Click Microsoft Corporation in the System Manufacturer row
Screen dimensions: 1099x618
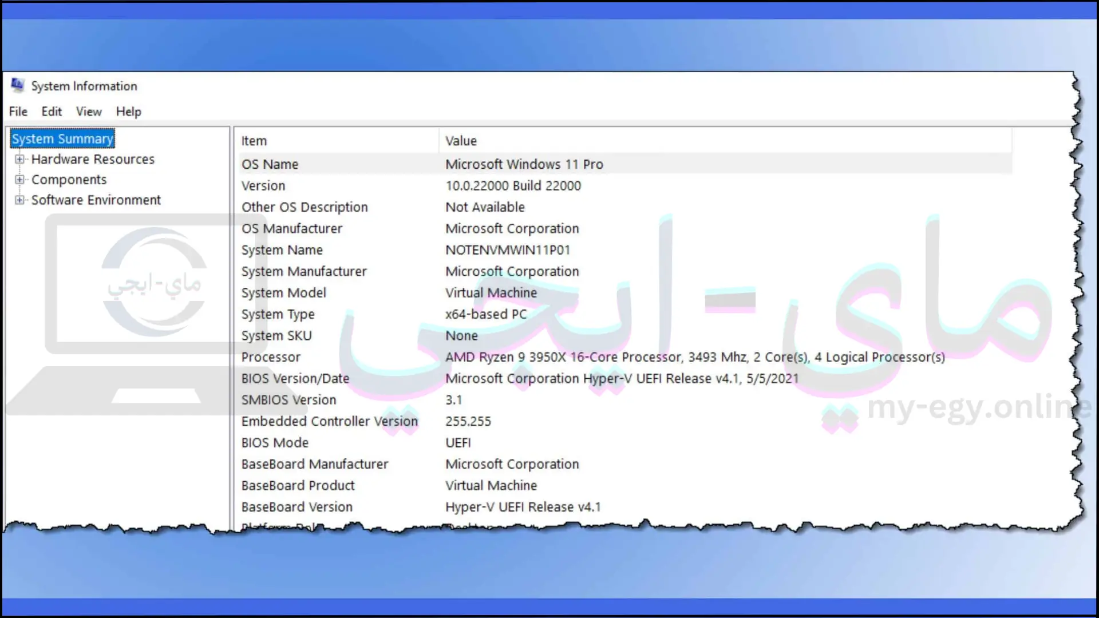click(x=512, y=272)
